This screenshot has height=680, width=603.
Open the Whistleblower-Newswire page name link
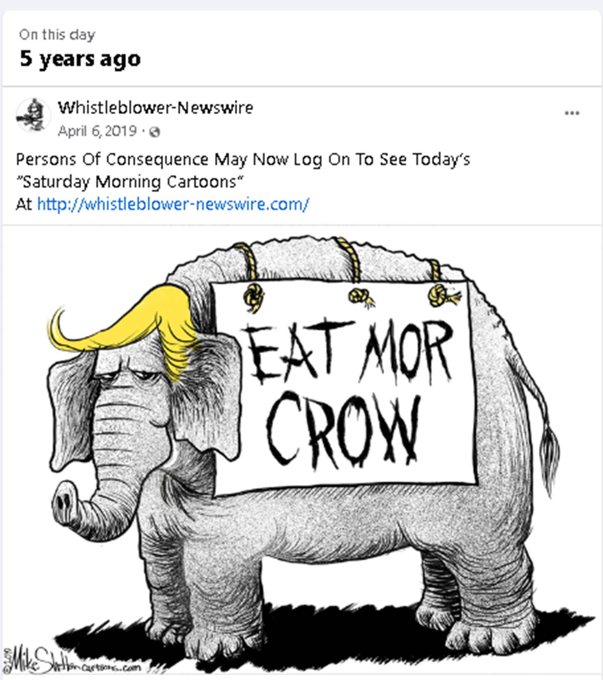tap(155, 108)
